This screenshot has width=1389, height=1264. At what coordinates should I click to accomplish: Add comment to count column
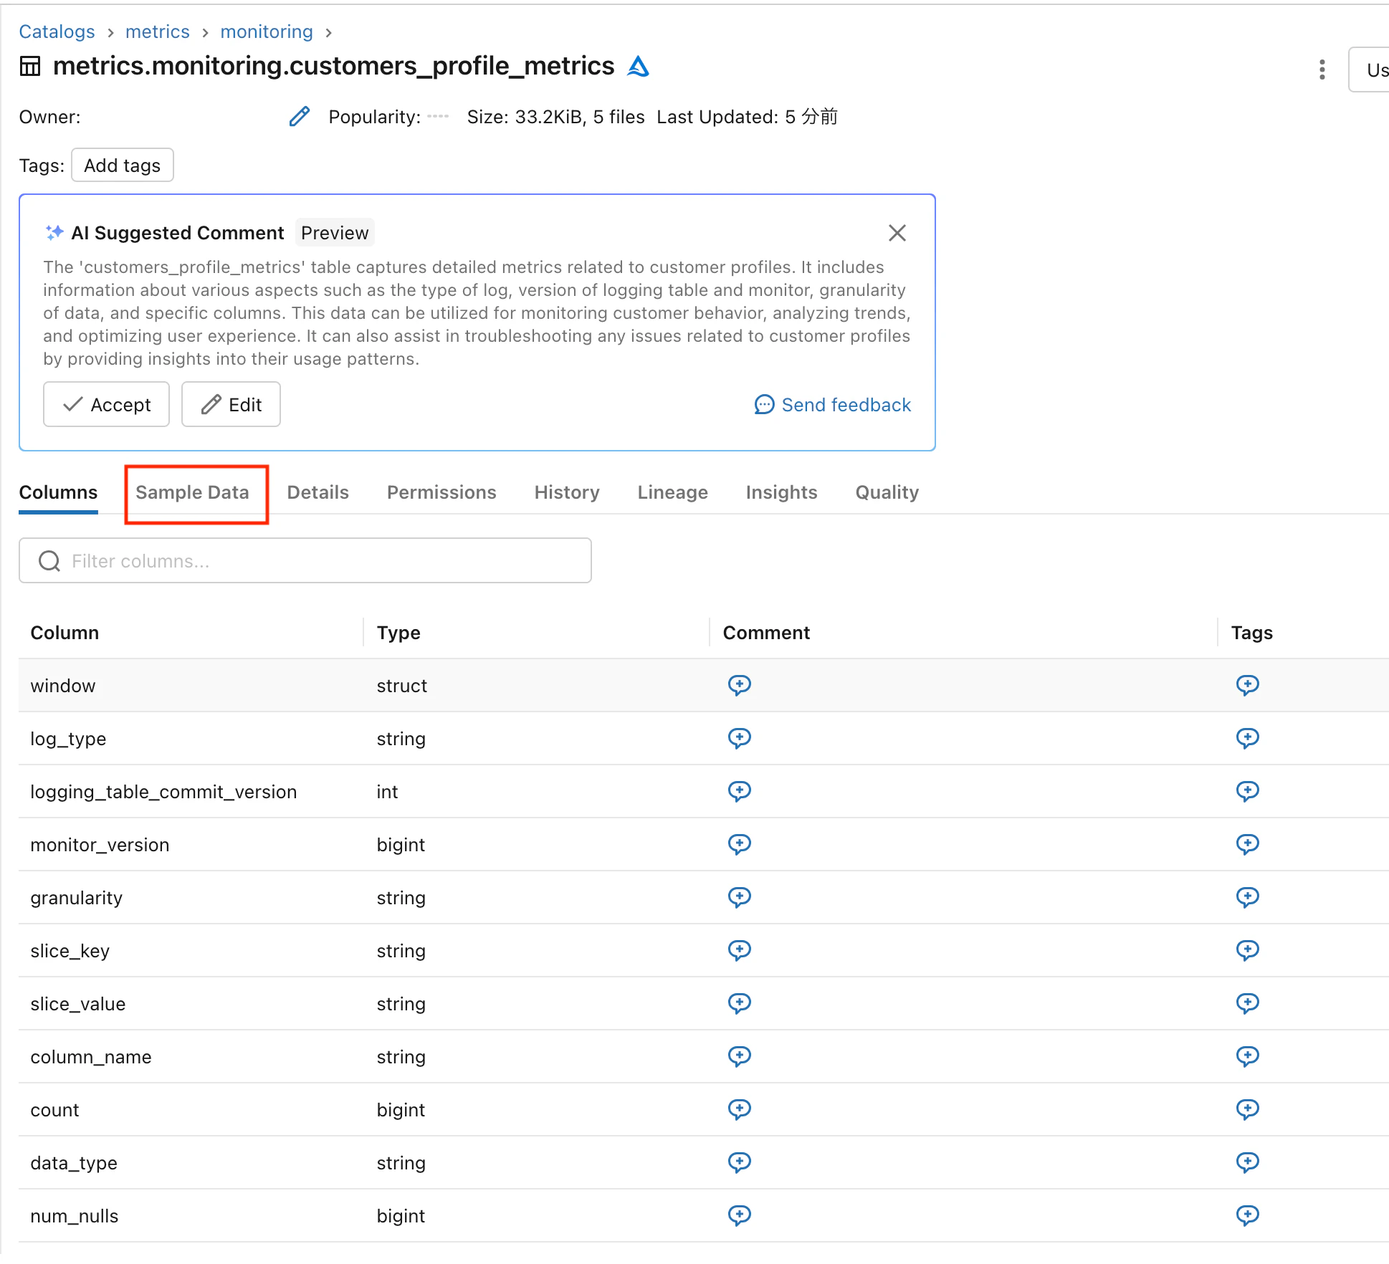tap(739, 1109)
